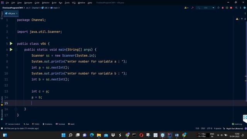Open the Event Log
Screen dimensions: 247x139
pyautogui.click(x=237, y=124)
